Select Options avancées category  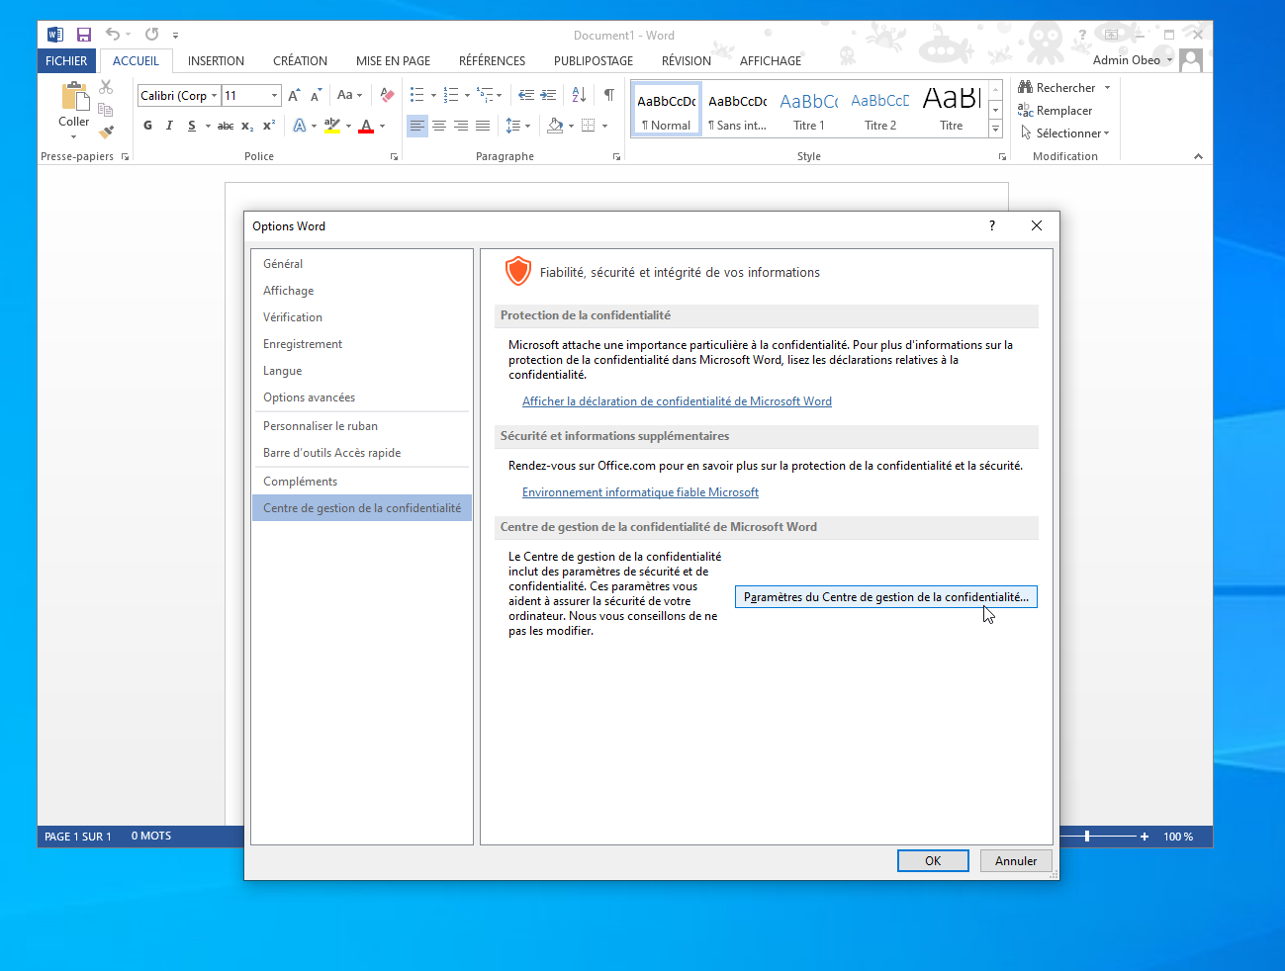pyautogui.click(x=362, y=397)
